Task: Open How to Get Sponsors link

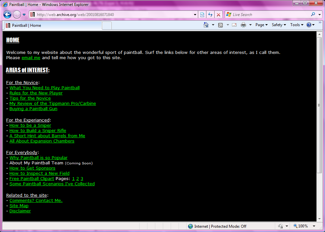Action: point(32,168)
